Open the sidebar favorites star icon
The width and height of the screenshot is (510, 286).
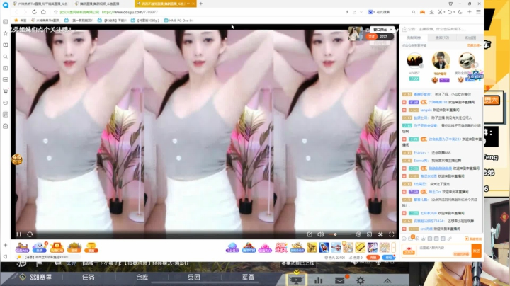point(5,33)
